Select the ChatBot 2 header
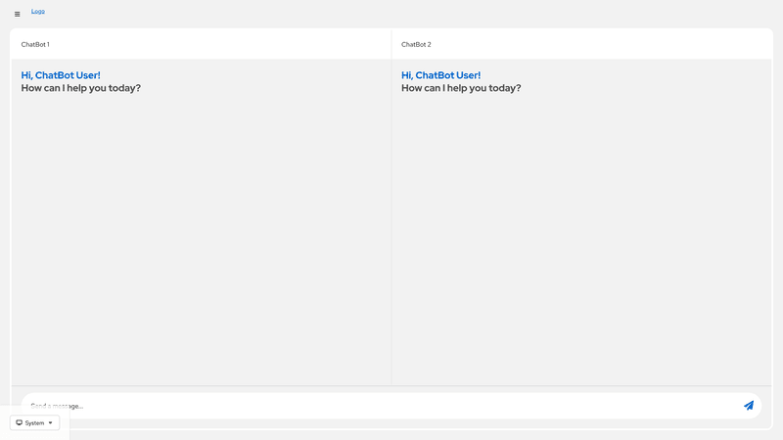The image size is (783, 440). 416,44
